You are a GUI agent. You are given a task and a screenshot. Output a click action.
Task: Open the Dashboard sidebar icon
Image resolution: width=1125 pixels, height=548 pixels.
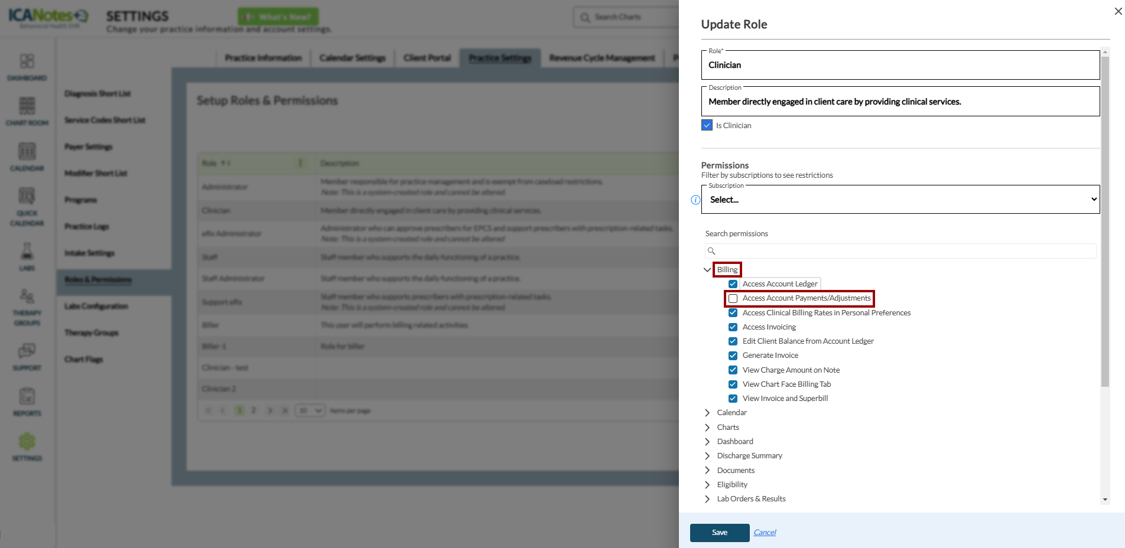pos(27,62)
